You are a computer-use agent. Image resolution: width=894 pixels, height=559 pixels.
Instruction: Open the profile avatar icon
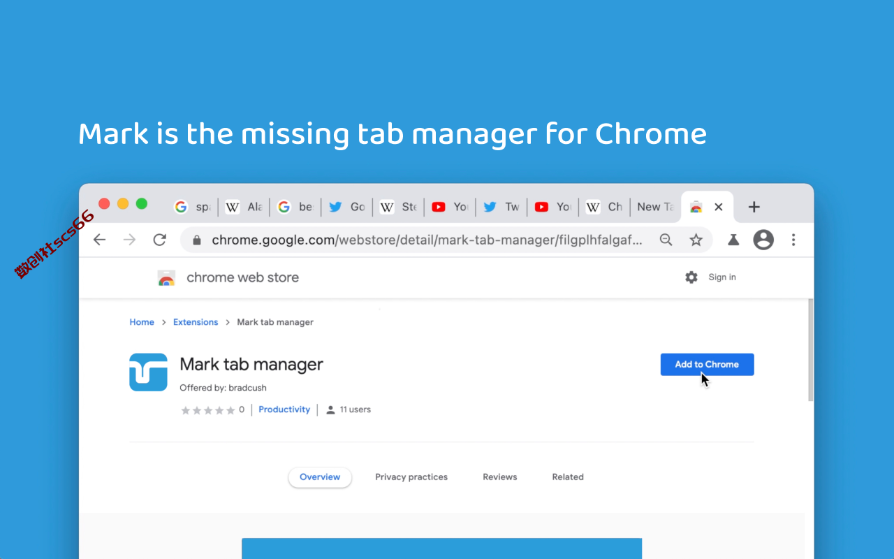[763, 240]
